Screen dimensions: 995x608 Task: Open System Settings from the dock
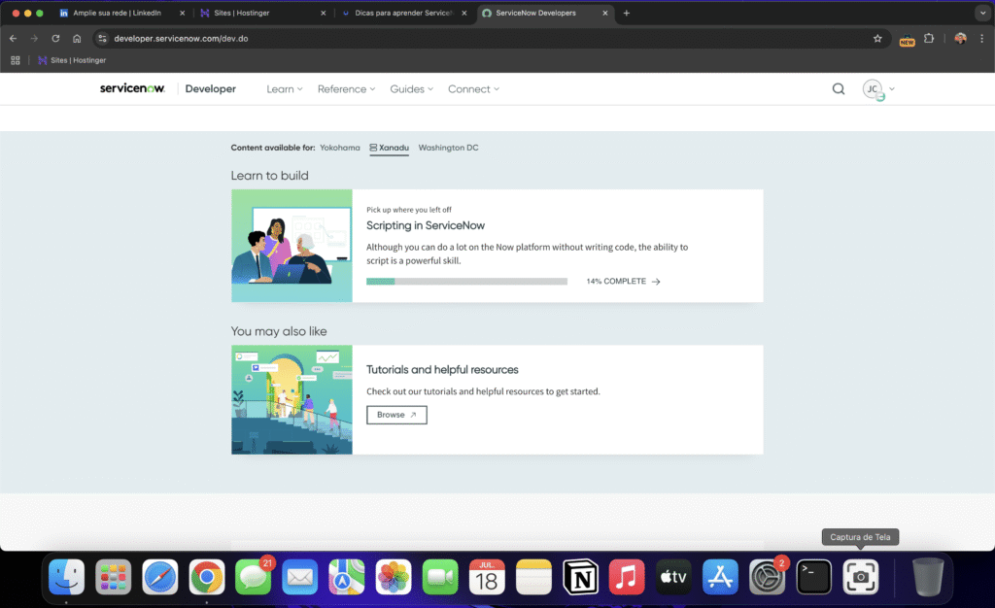[x=768, y=577]
